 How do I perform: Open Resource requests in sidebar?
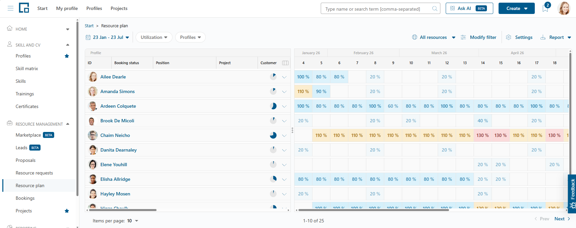[x=34, y=173]
